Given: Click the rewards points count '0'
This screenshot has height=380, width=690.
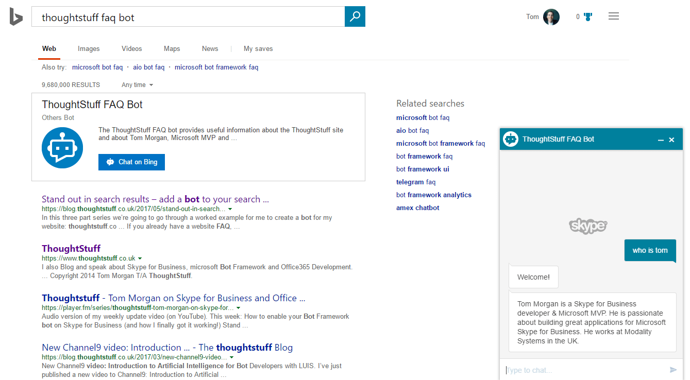Looking at the screenshot, I should pos(578,17).
